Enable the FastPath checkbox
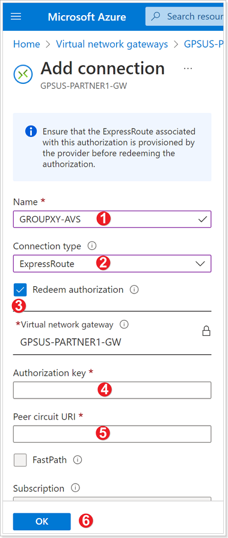 pos(20,460)
